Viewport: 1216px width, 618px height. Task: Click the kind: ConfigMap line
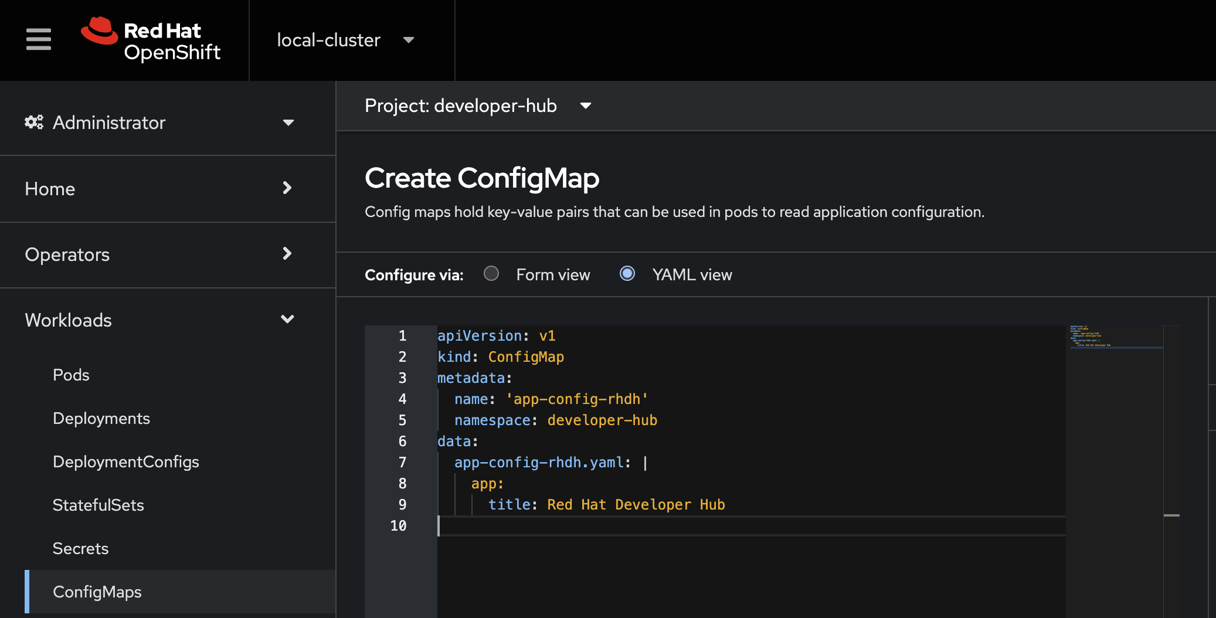tap(501, 357)
